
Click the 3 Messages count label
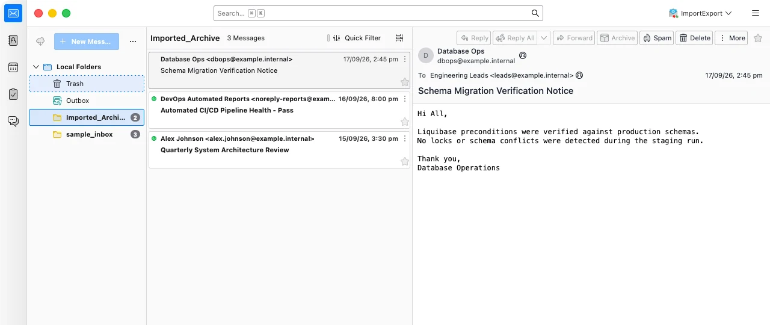tap(245, 38)
